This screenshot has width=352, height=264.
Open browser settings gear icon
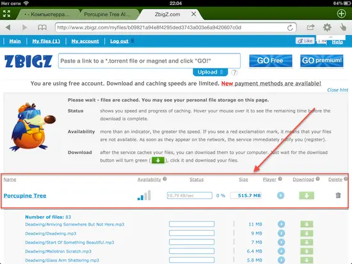pyautogui.click(x=327, y=27)
